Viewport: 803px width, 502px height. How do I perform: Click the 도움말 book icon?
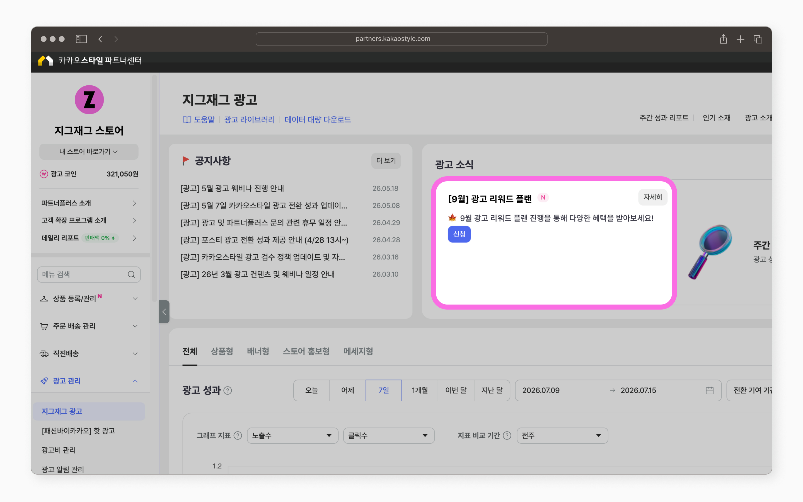point(187,120)
